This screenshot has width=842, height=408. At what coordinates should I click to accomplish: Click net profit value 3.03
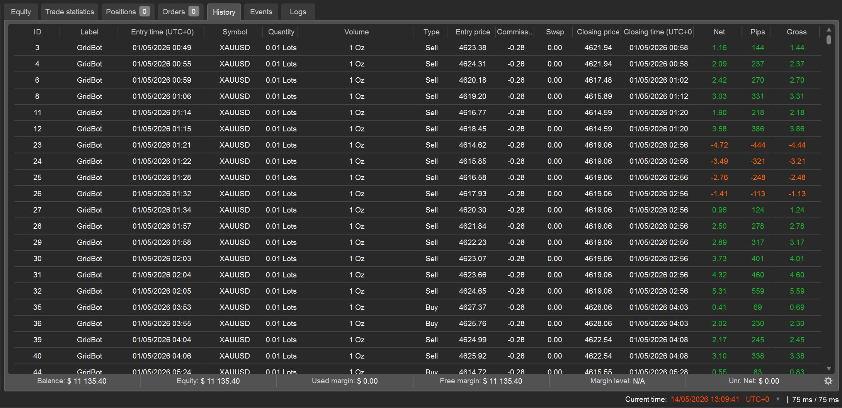click(x=720, y=97)
